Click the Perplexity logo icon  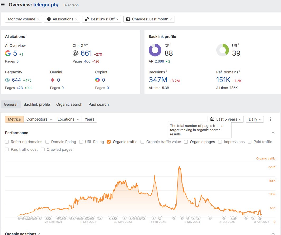(x=7, y=80)
